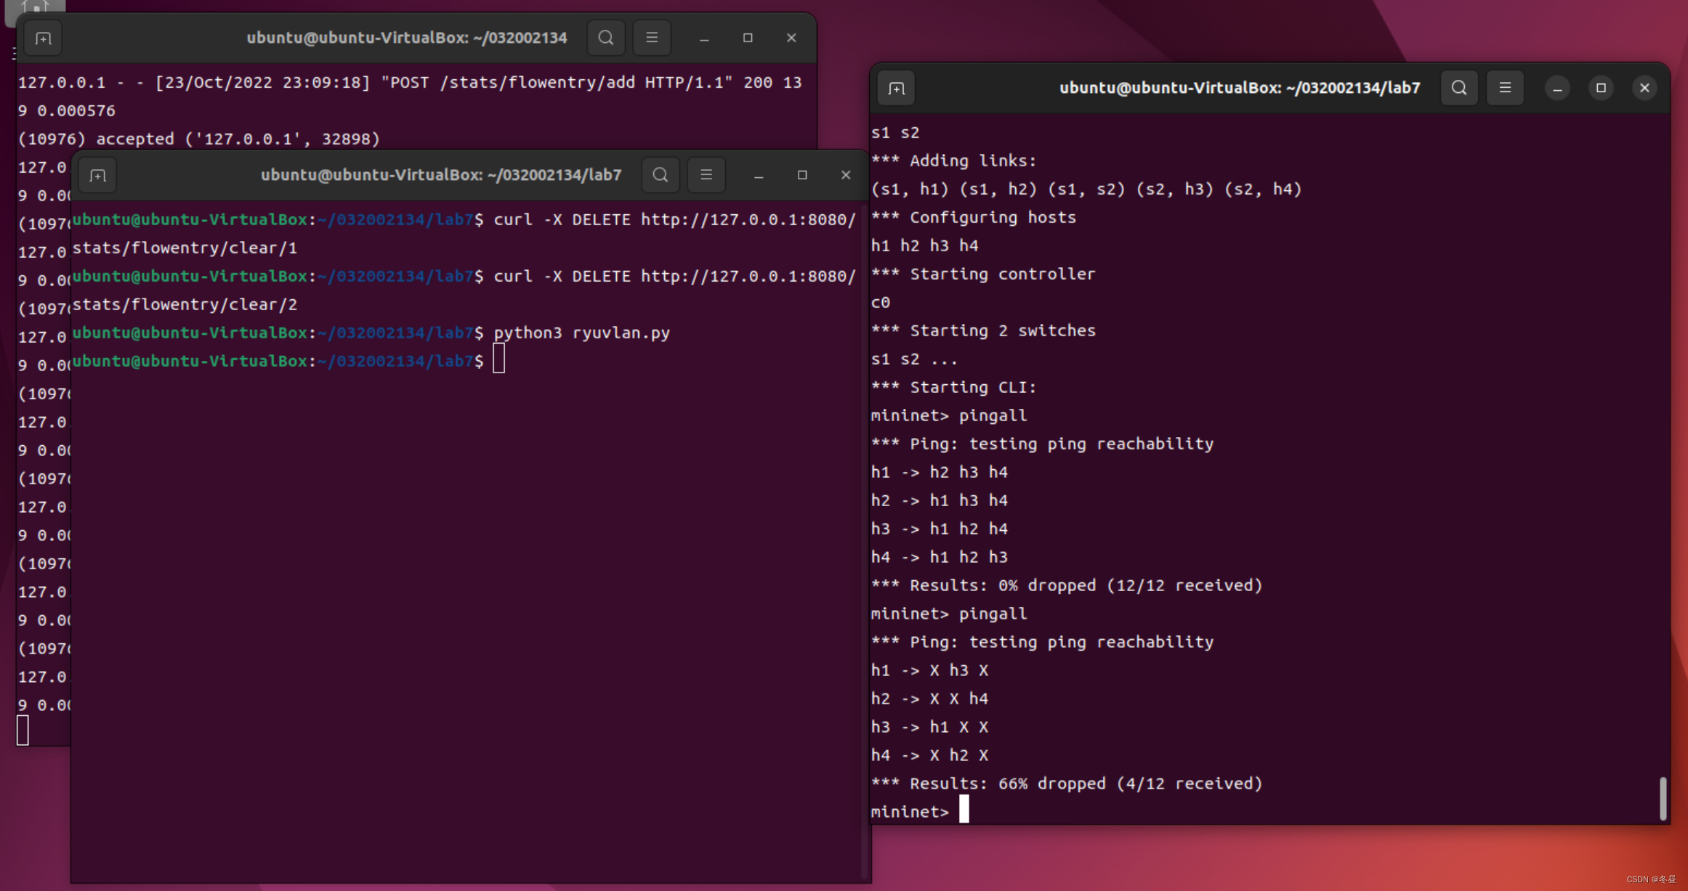Click the "(10976) accepted ('127.0.0.1', 32898)" line
Image resolution: width=1688 pixels, height=891 pixels.
pos(198,139)
